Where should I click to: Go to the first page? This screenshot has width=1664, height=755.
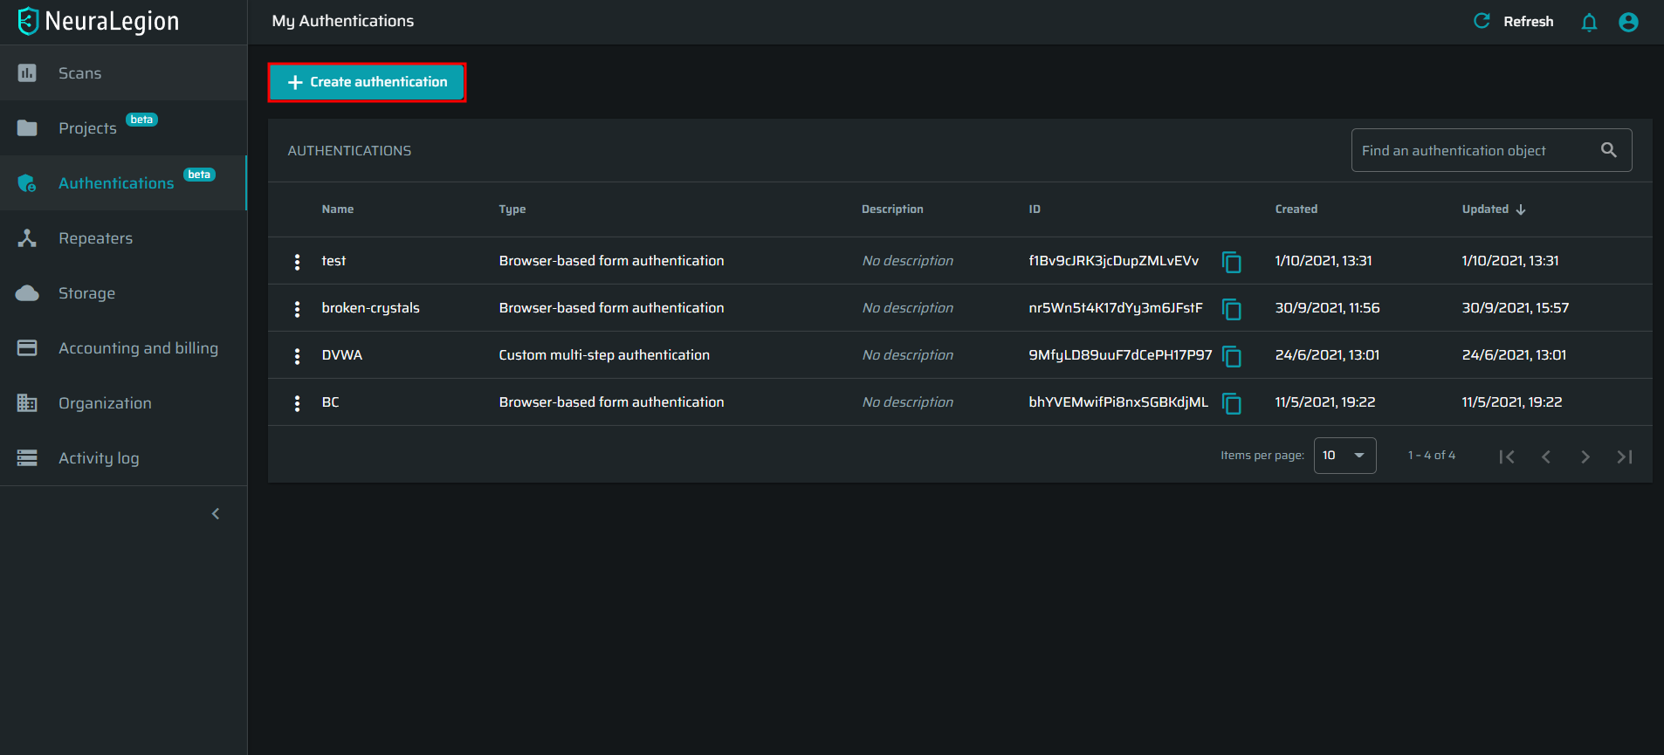coord(1507,456)
